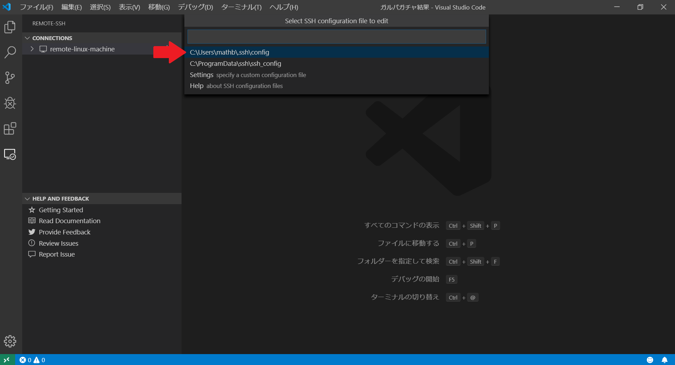
Task: Open the Extensions view
Action: [x=10, y=128]
